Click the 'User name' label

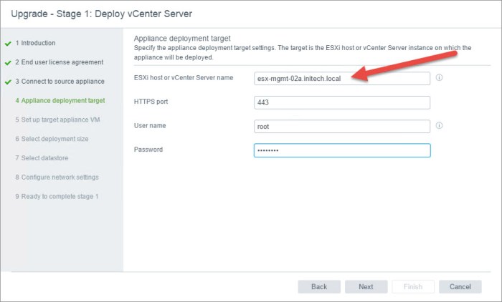tap(150, 125)
